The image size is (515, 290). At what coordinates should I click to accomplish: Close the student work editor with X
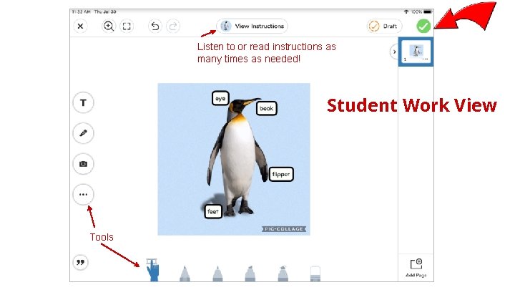[x=80, y=26]
